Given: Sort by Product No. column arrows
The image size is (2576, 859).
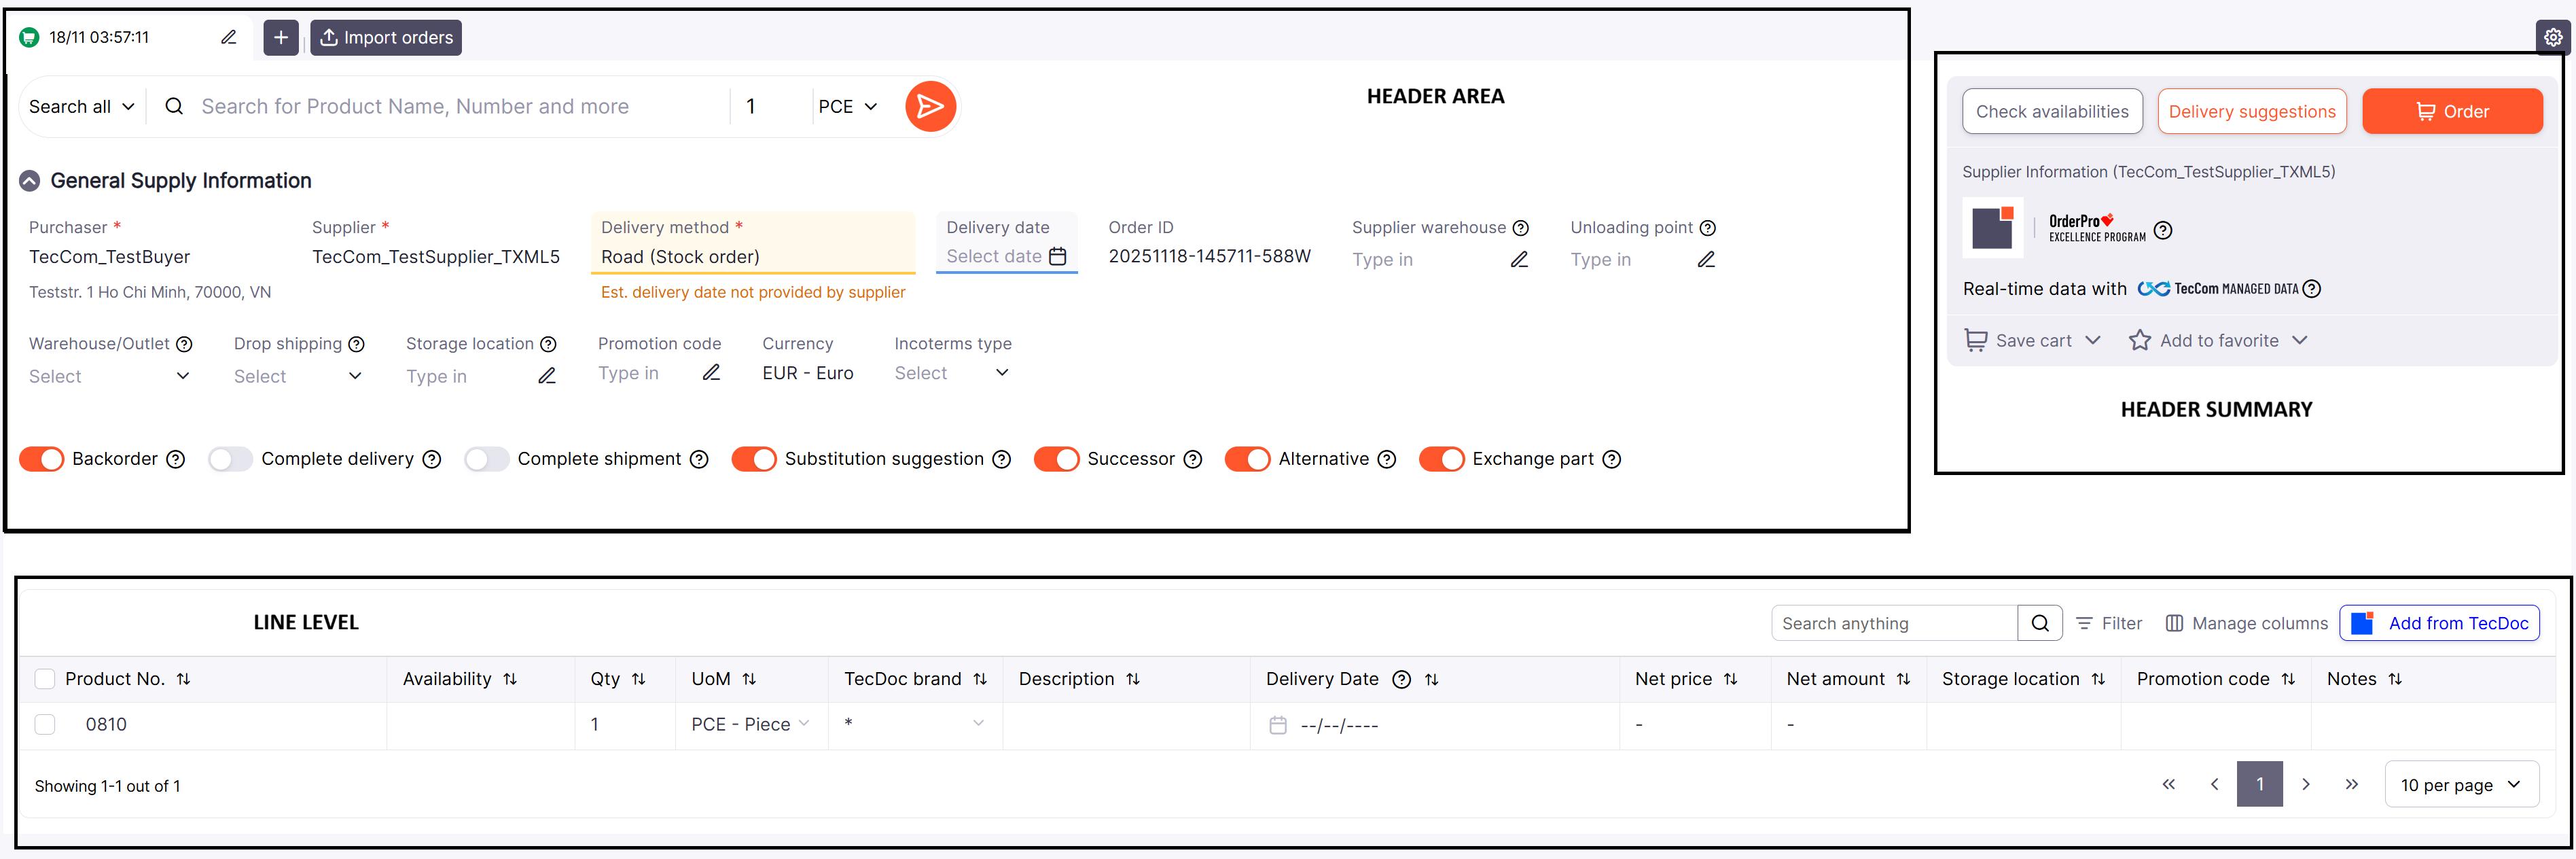Looking at the screenshot, I should tap(183, 679).
